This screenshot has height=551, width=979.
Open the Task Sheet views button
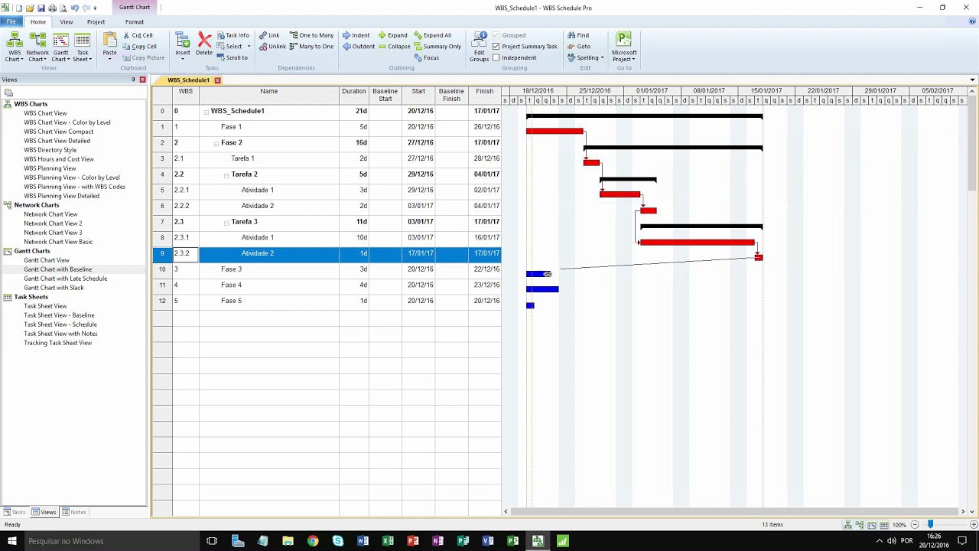click(82, 47)
